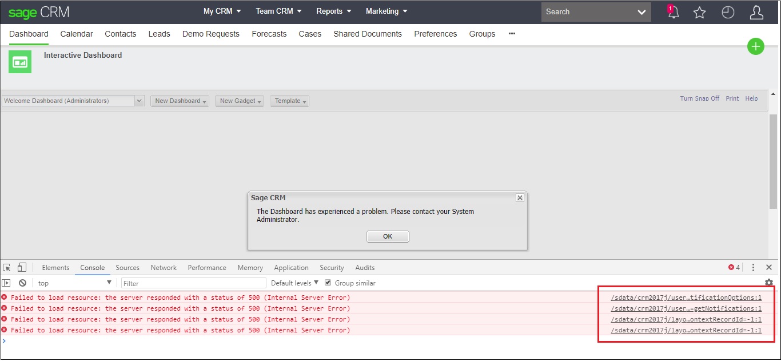
Task: Open favorites star icon
Action: coord(699,12)
